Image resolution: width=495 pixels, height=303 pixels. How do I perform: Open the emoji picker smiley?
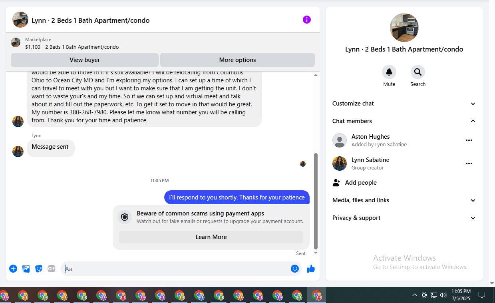[x=295, y=269]
